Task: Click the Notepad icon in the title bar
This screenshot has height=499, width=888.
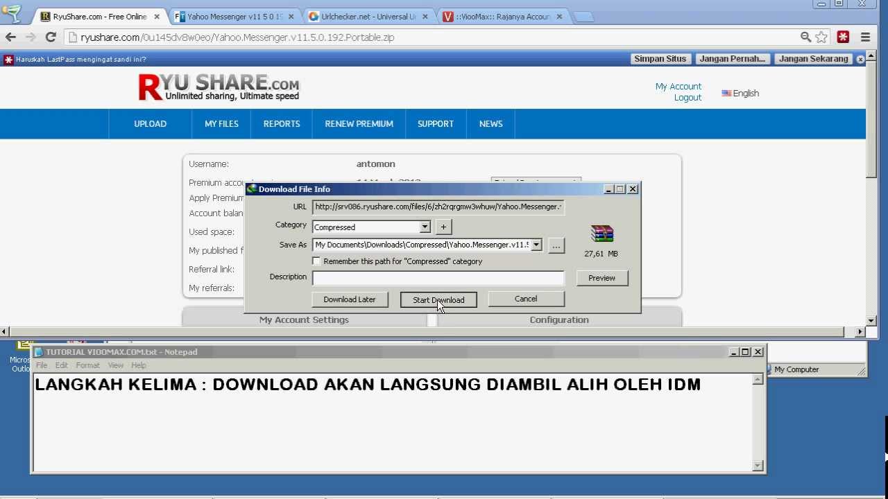Action: point(40,352)
